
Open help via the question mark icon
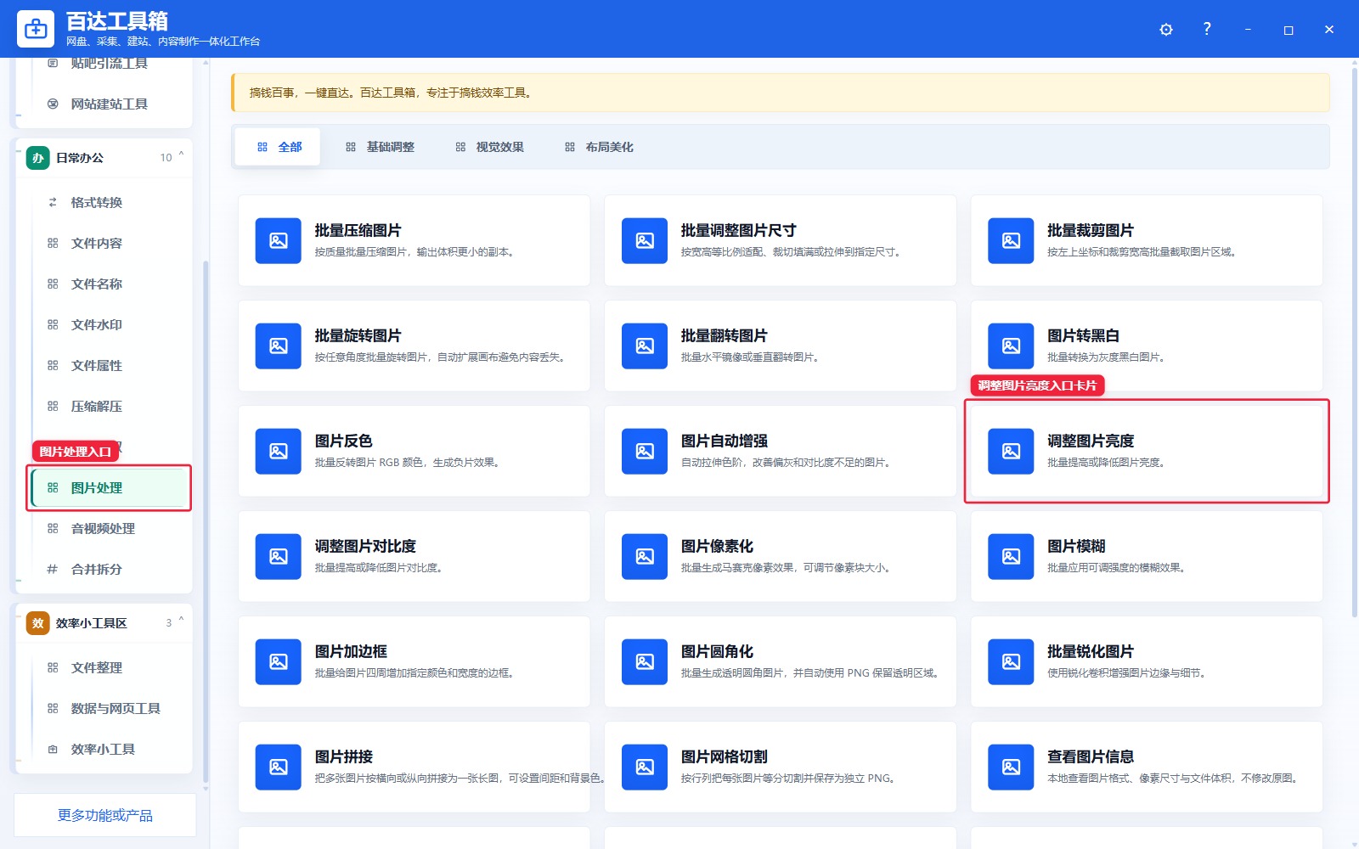[x=1207, y=29]
